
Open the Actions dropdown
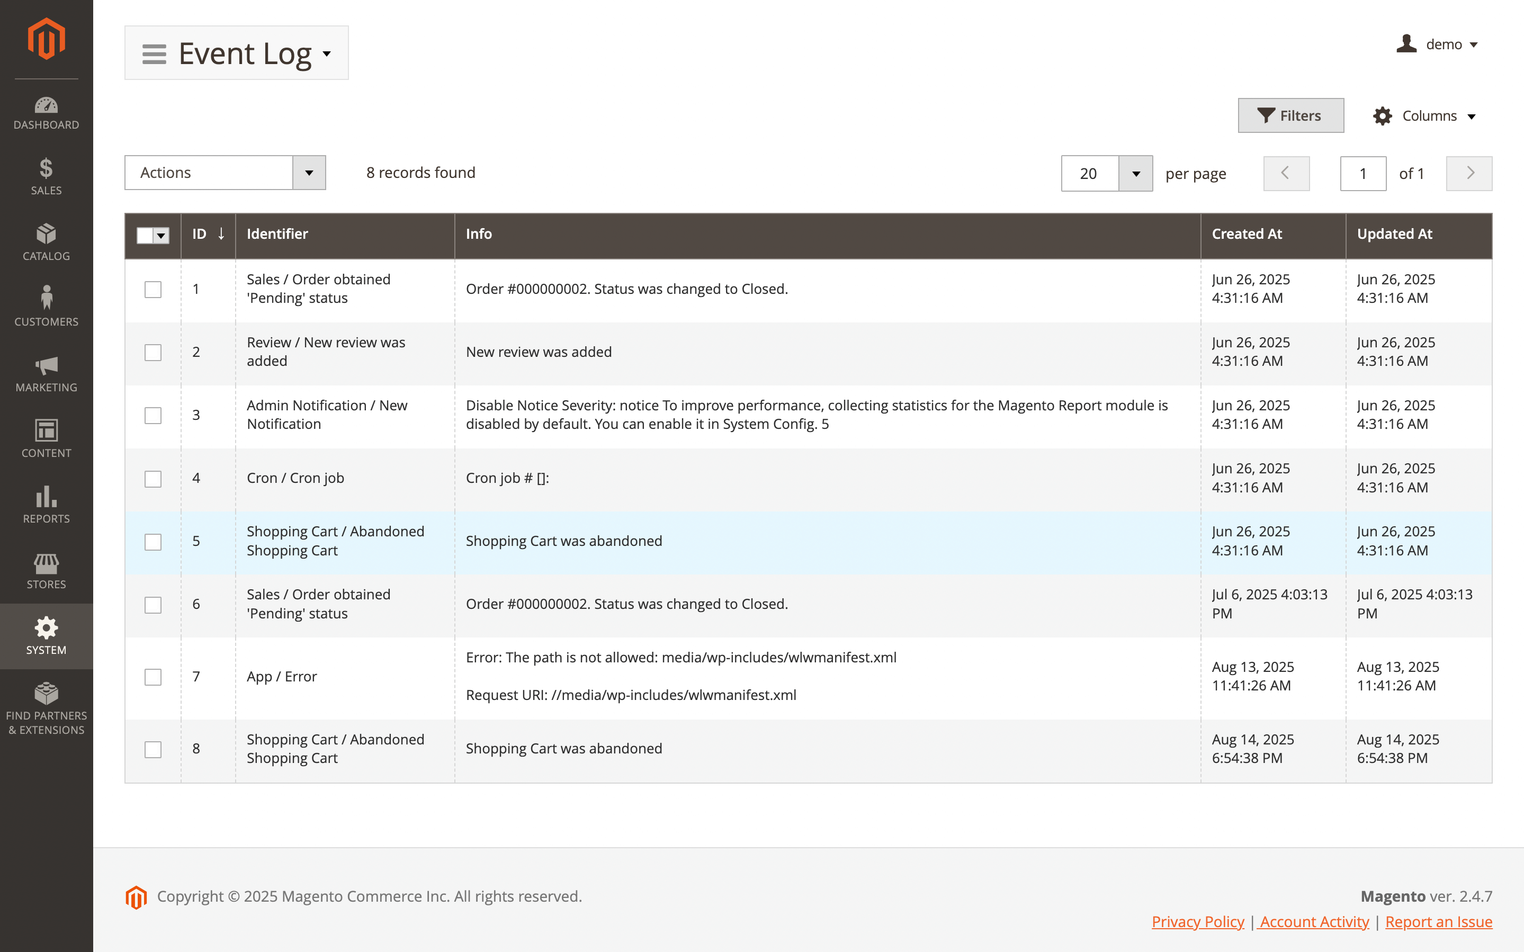[x=225, y=173]
